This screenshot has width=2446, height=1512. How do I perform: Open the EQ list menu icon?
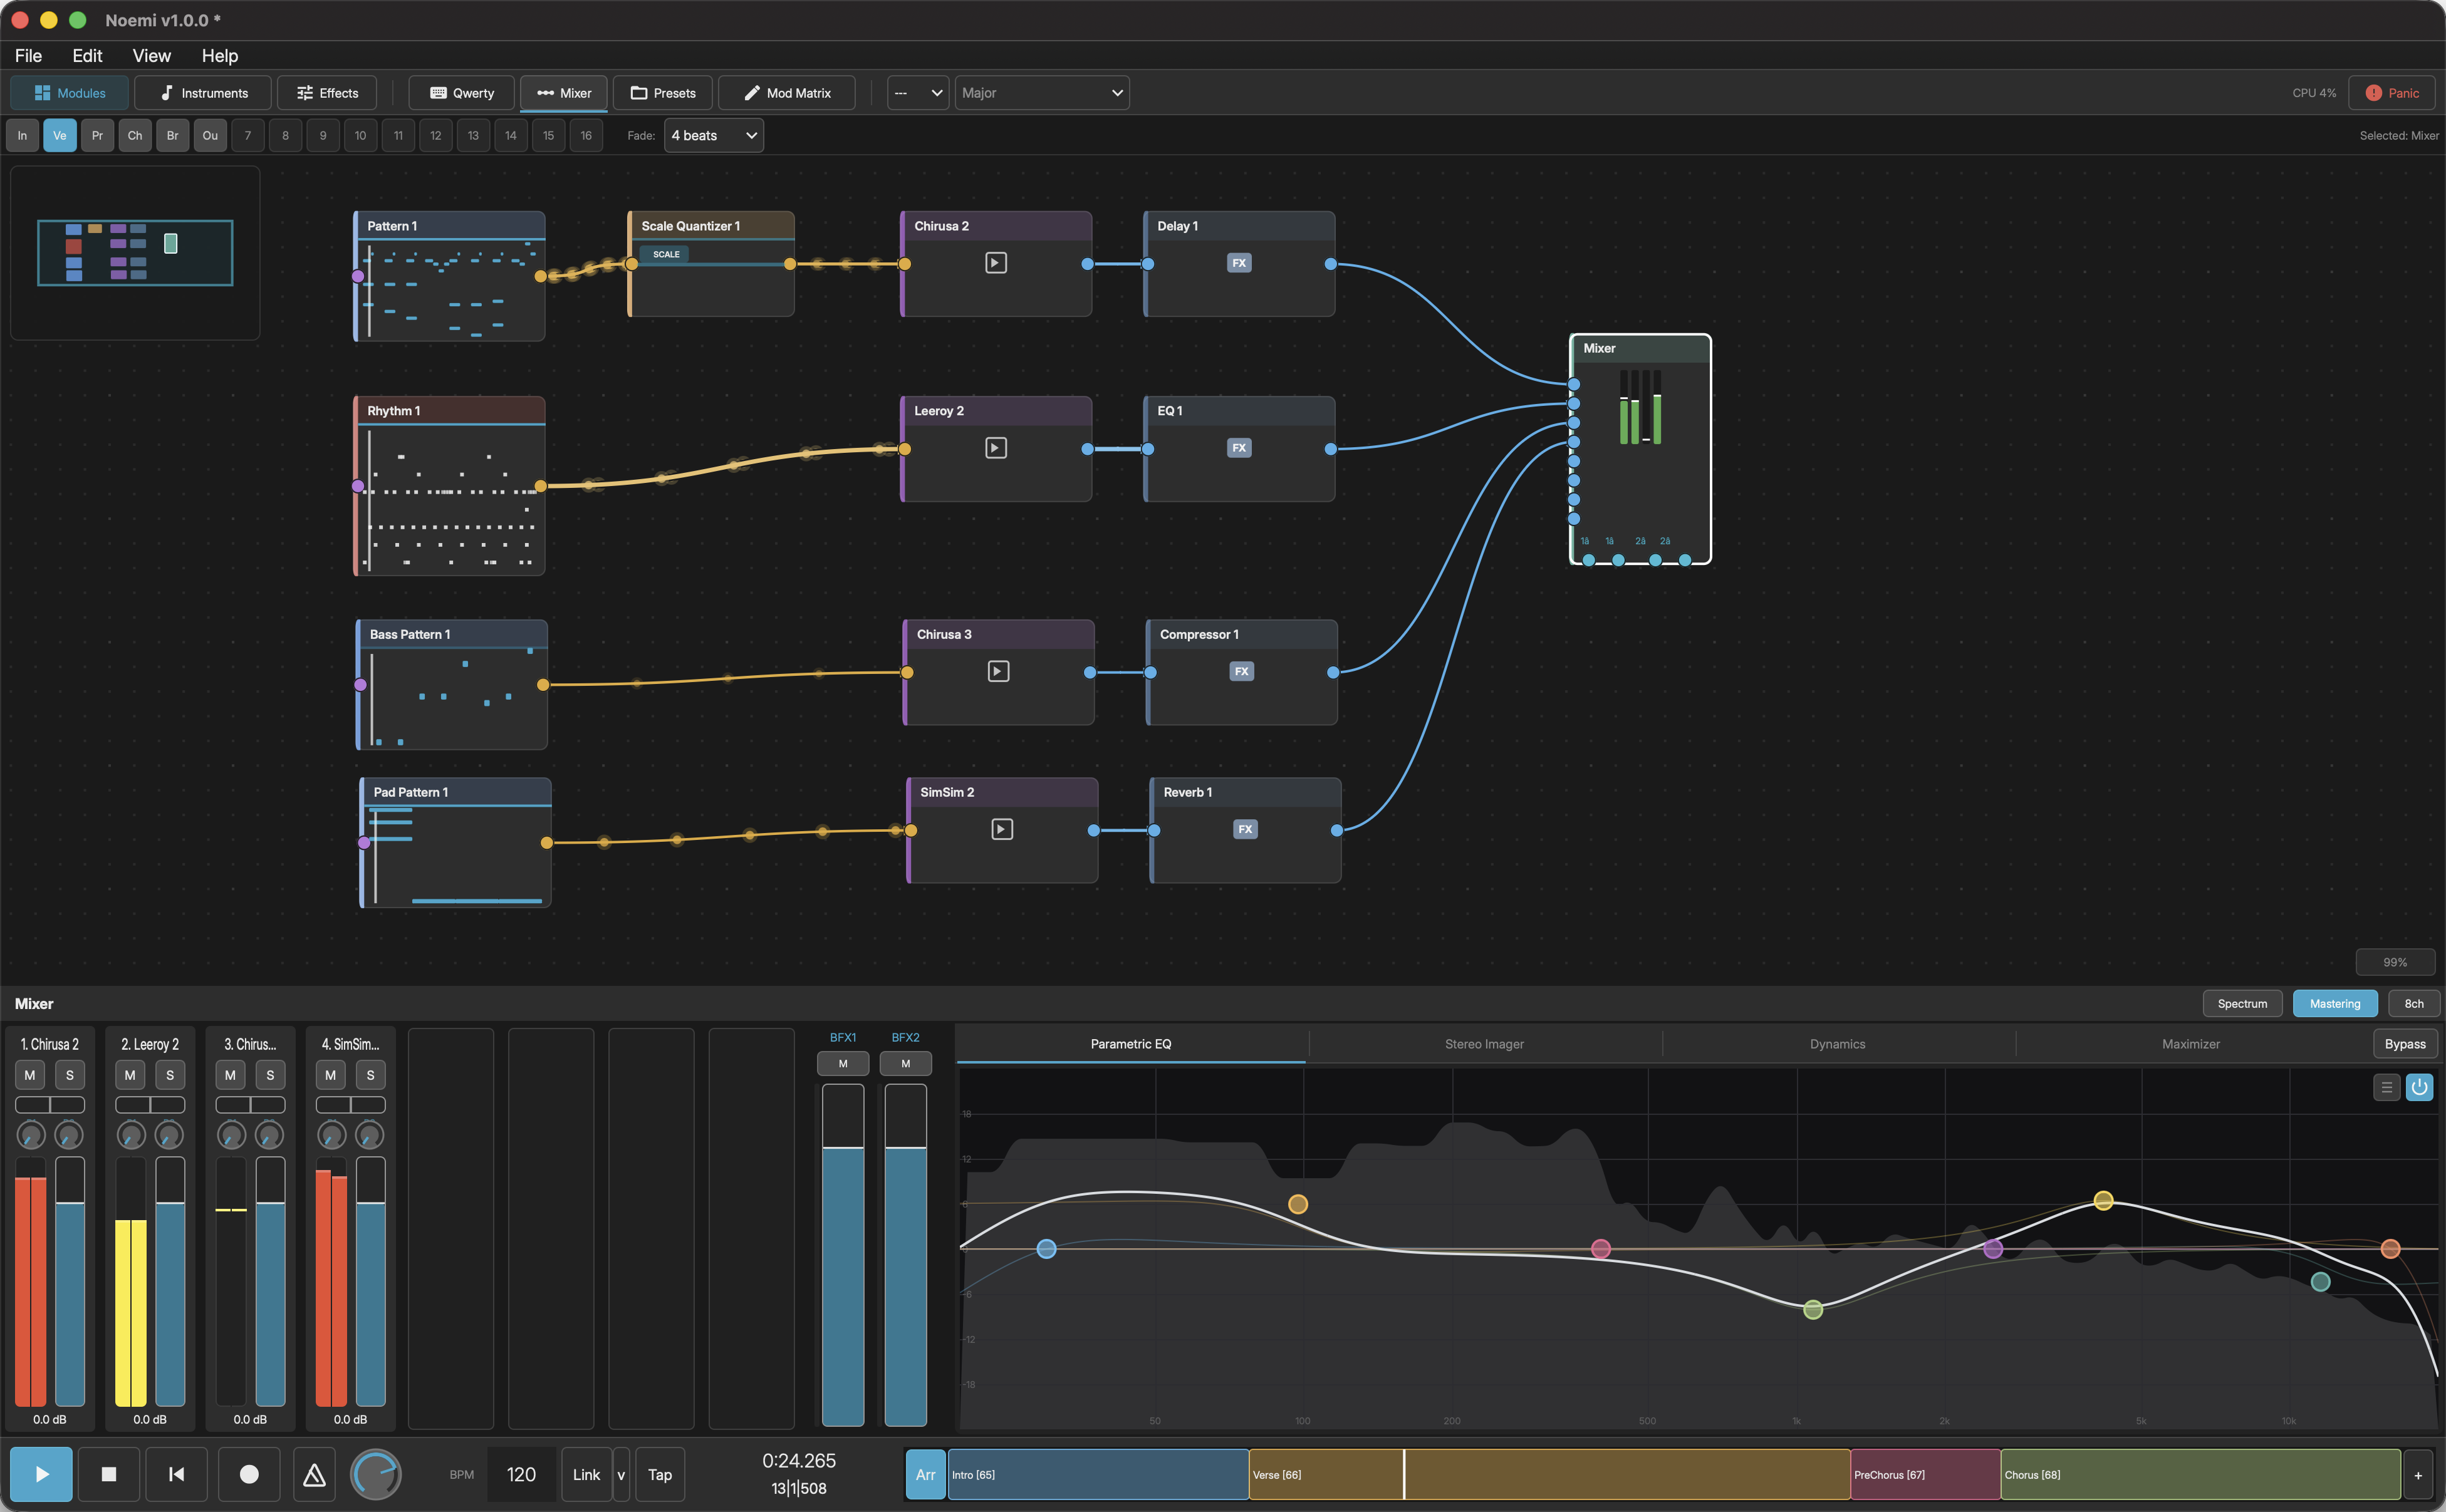click(x=2387, y=1087)
